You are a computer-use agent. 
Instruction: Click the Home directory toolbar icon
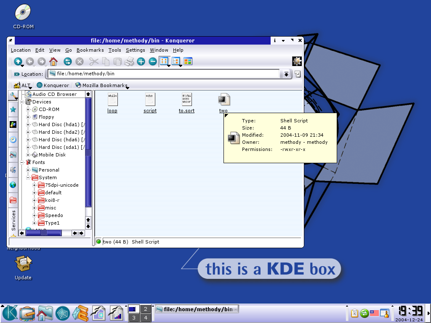[53, 62]
